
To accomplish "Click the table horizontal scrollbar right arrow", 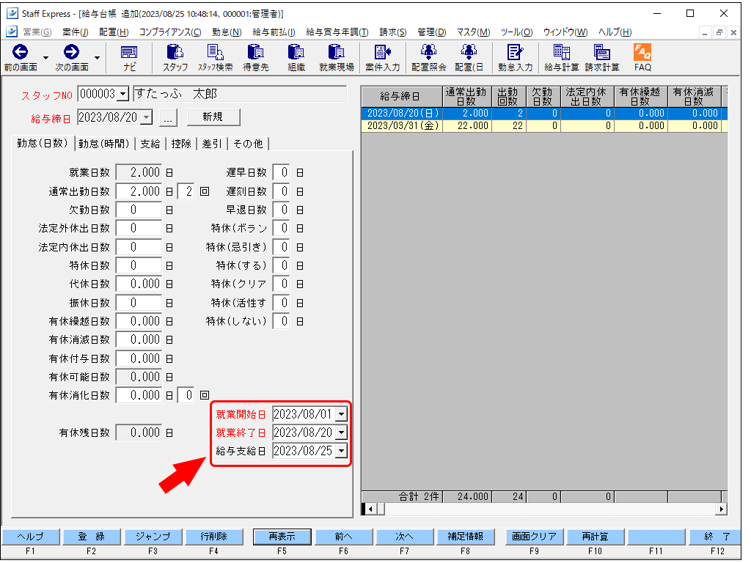I will tap(722, 509).
